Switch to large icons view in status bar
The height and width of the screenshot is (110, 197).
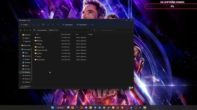click(x=132, y=88)
